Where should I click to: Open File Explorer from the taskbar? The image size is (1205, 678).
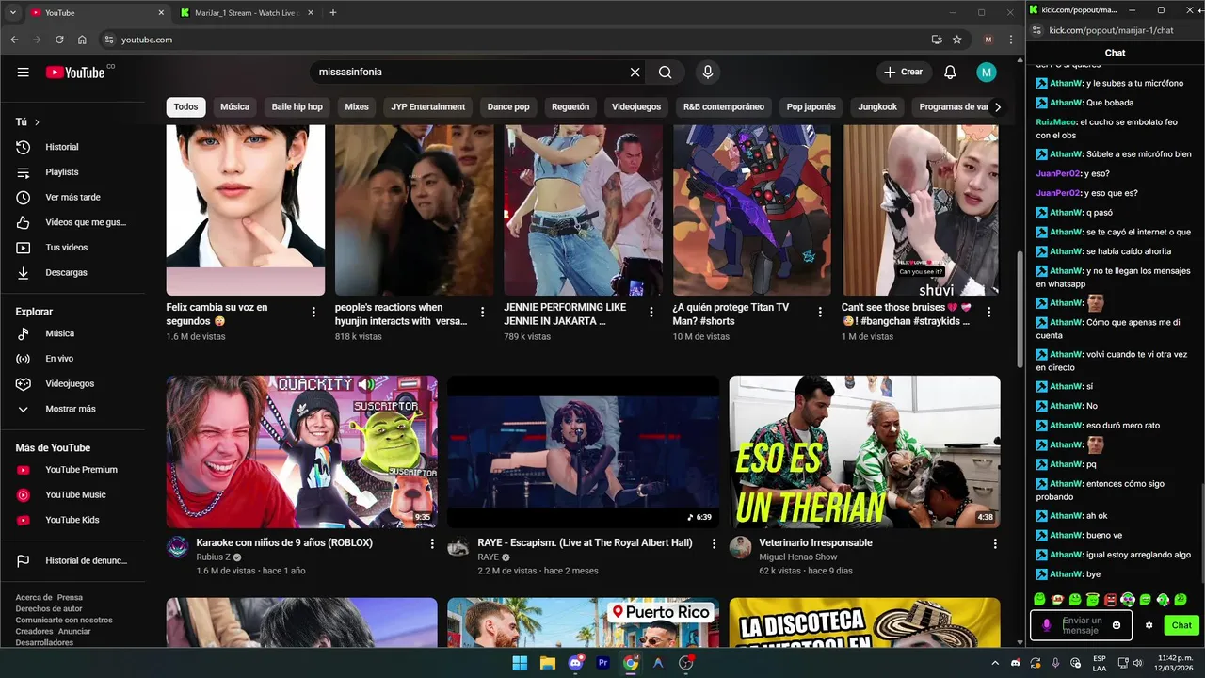point(548,663)
